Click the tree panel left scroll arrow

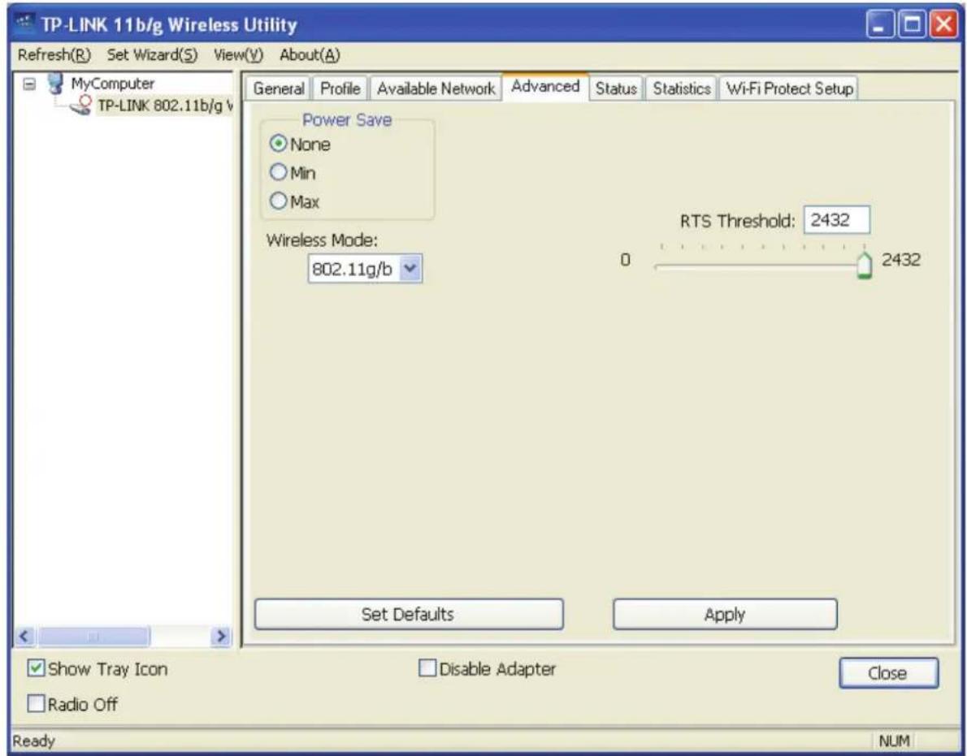pyautogui.click(x=25, y=636)
